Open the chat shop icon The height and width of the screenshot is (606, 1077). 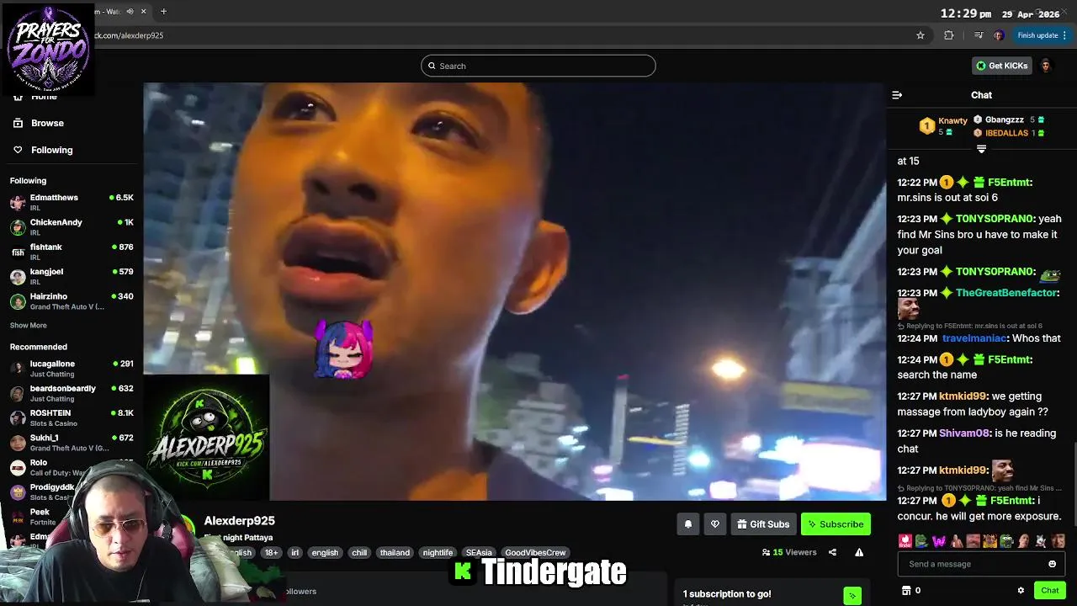tap(906, 591)
